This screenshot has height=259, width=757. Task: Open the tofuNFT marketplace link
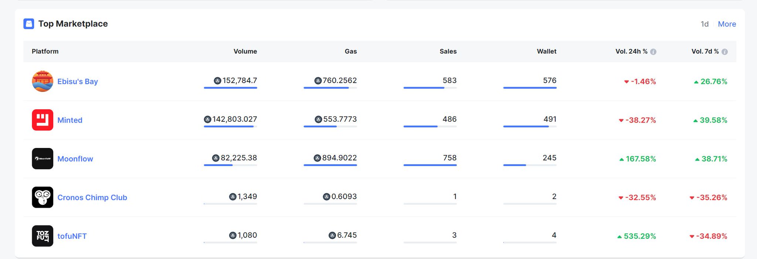click(x=72, y=236)
